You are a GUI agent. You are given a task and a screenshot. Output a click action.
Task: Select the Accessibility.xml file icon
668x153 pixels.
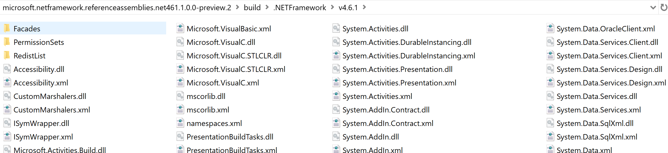click(x=7, y=82)
